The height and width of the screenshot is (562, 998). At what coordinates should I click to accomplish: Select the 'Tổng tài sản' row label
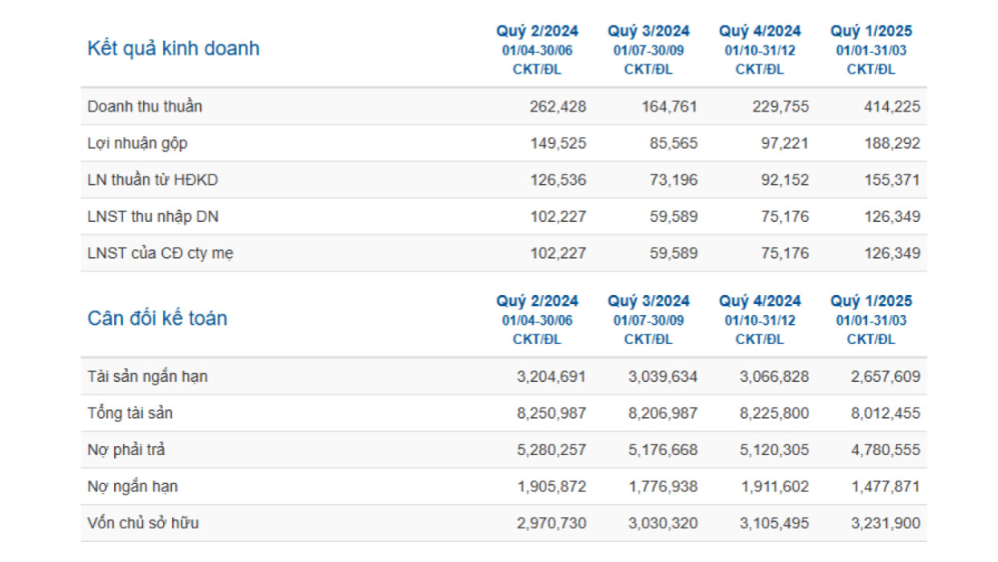point(129,413)
